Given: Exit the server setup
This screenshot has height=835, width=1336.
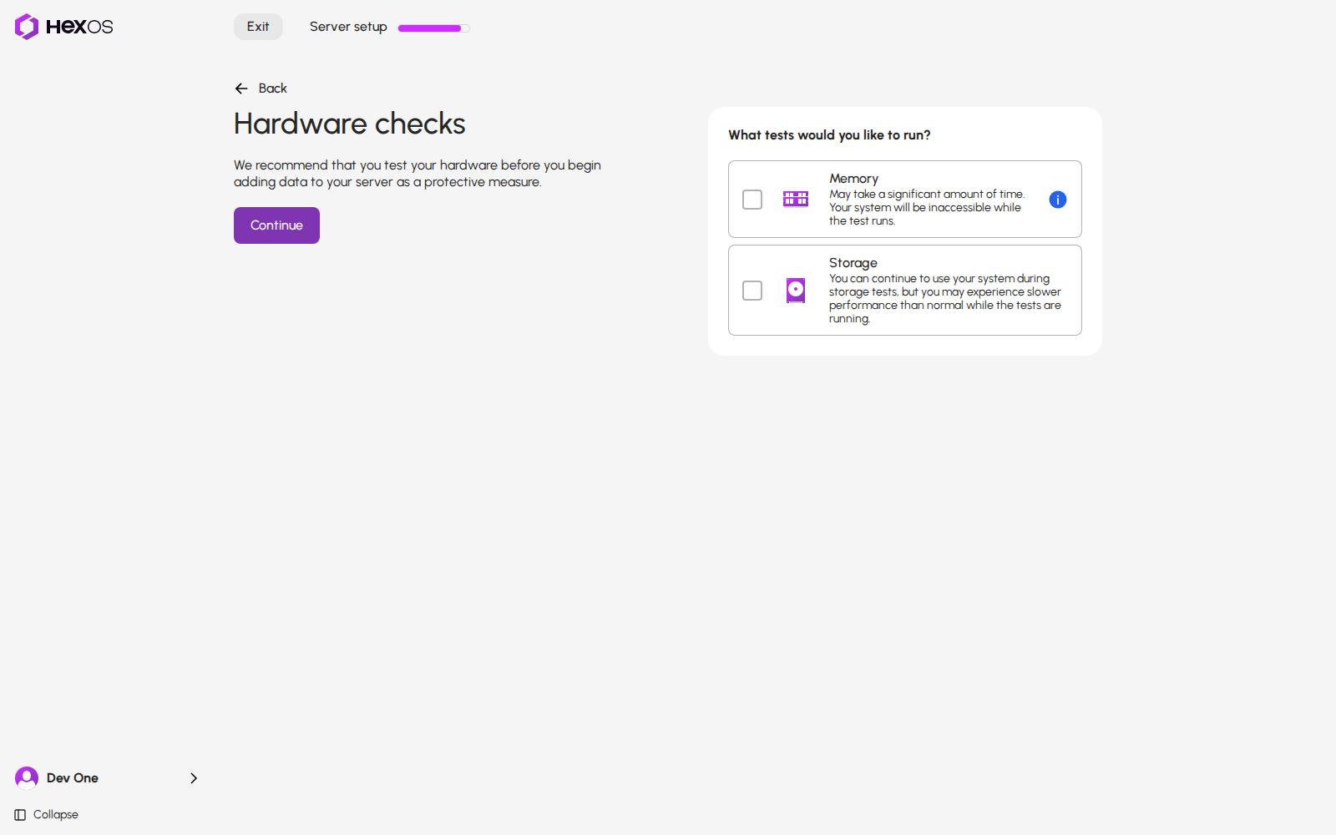Looking at the screenshot, I should point(258,27).
